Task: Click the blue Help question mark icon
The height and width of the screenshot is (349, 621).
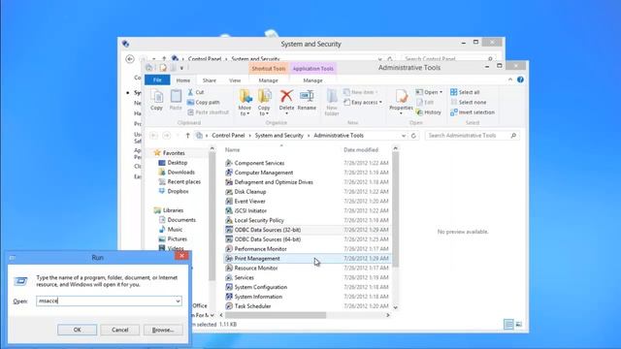Action: coord(520,79)
